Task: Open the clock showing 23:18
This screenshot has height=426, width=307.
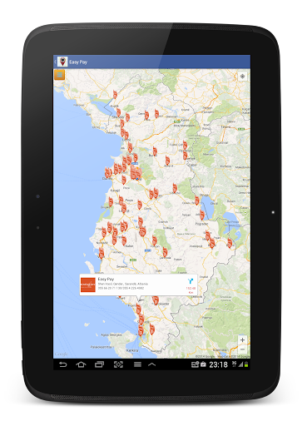Action: click(x=218, y=364)
